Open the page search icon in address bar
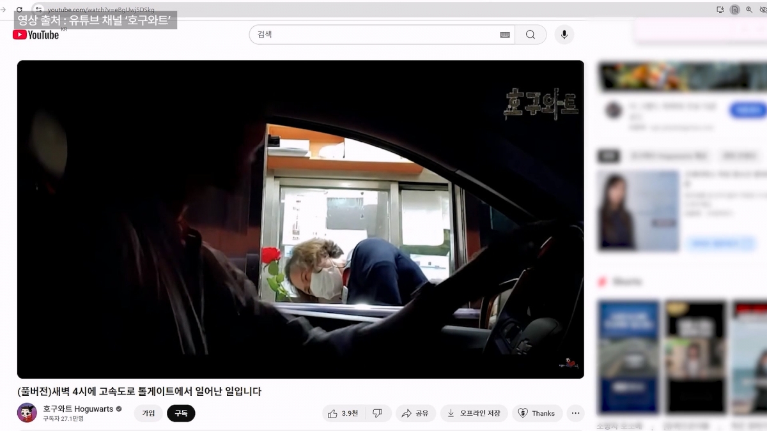 click(x=734, y=10)
